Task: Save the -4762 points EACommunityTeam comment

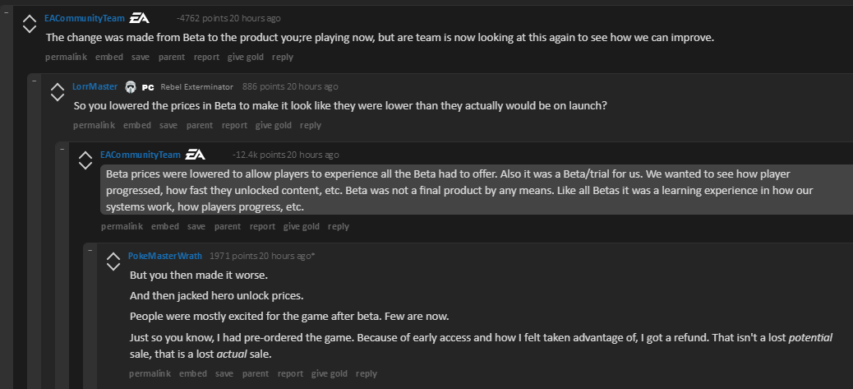Action: 141,57
